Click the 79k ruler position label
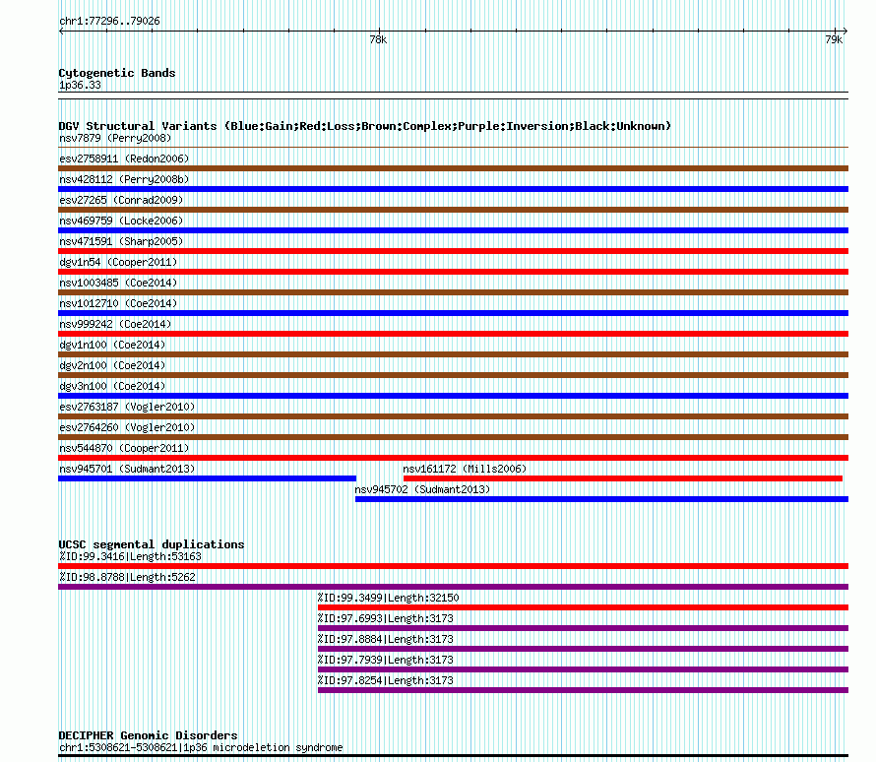The image size is (876, 762). tap(834, 39)
